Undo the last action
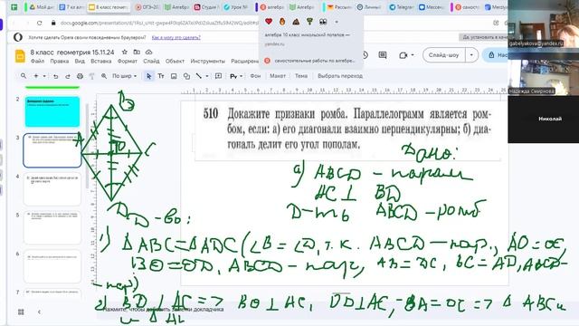 pos(56,76)
